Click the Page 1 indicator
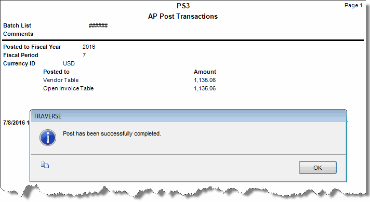370x202 pixels. pyautogui.click(x=353, y=5)
